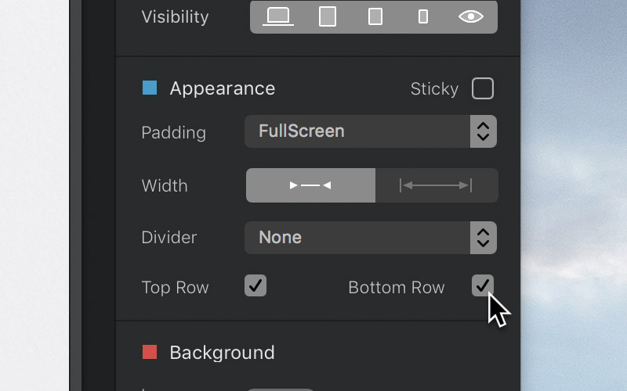The height and width of the screenshot is (391, 627).
Task: Enable the Sticky checkbox
Action: (x=483, y=88)
